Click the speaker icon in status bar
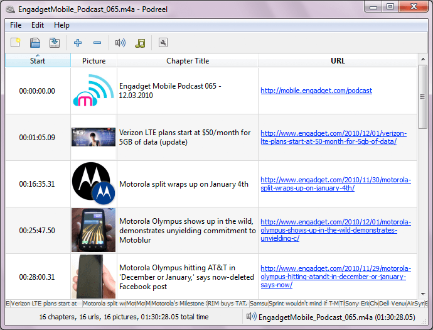Image resolution: width=433 pixels, height=330 pixels. (251, 316)
